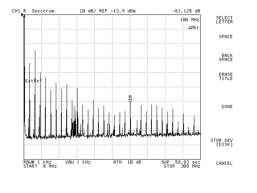
Task: Click the marker 0 triangle on the trace
Action: [130, 101]
